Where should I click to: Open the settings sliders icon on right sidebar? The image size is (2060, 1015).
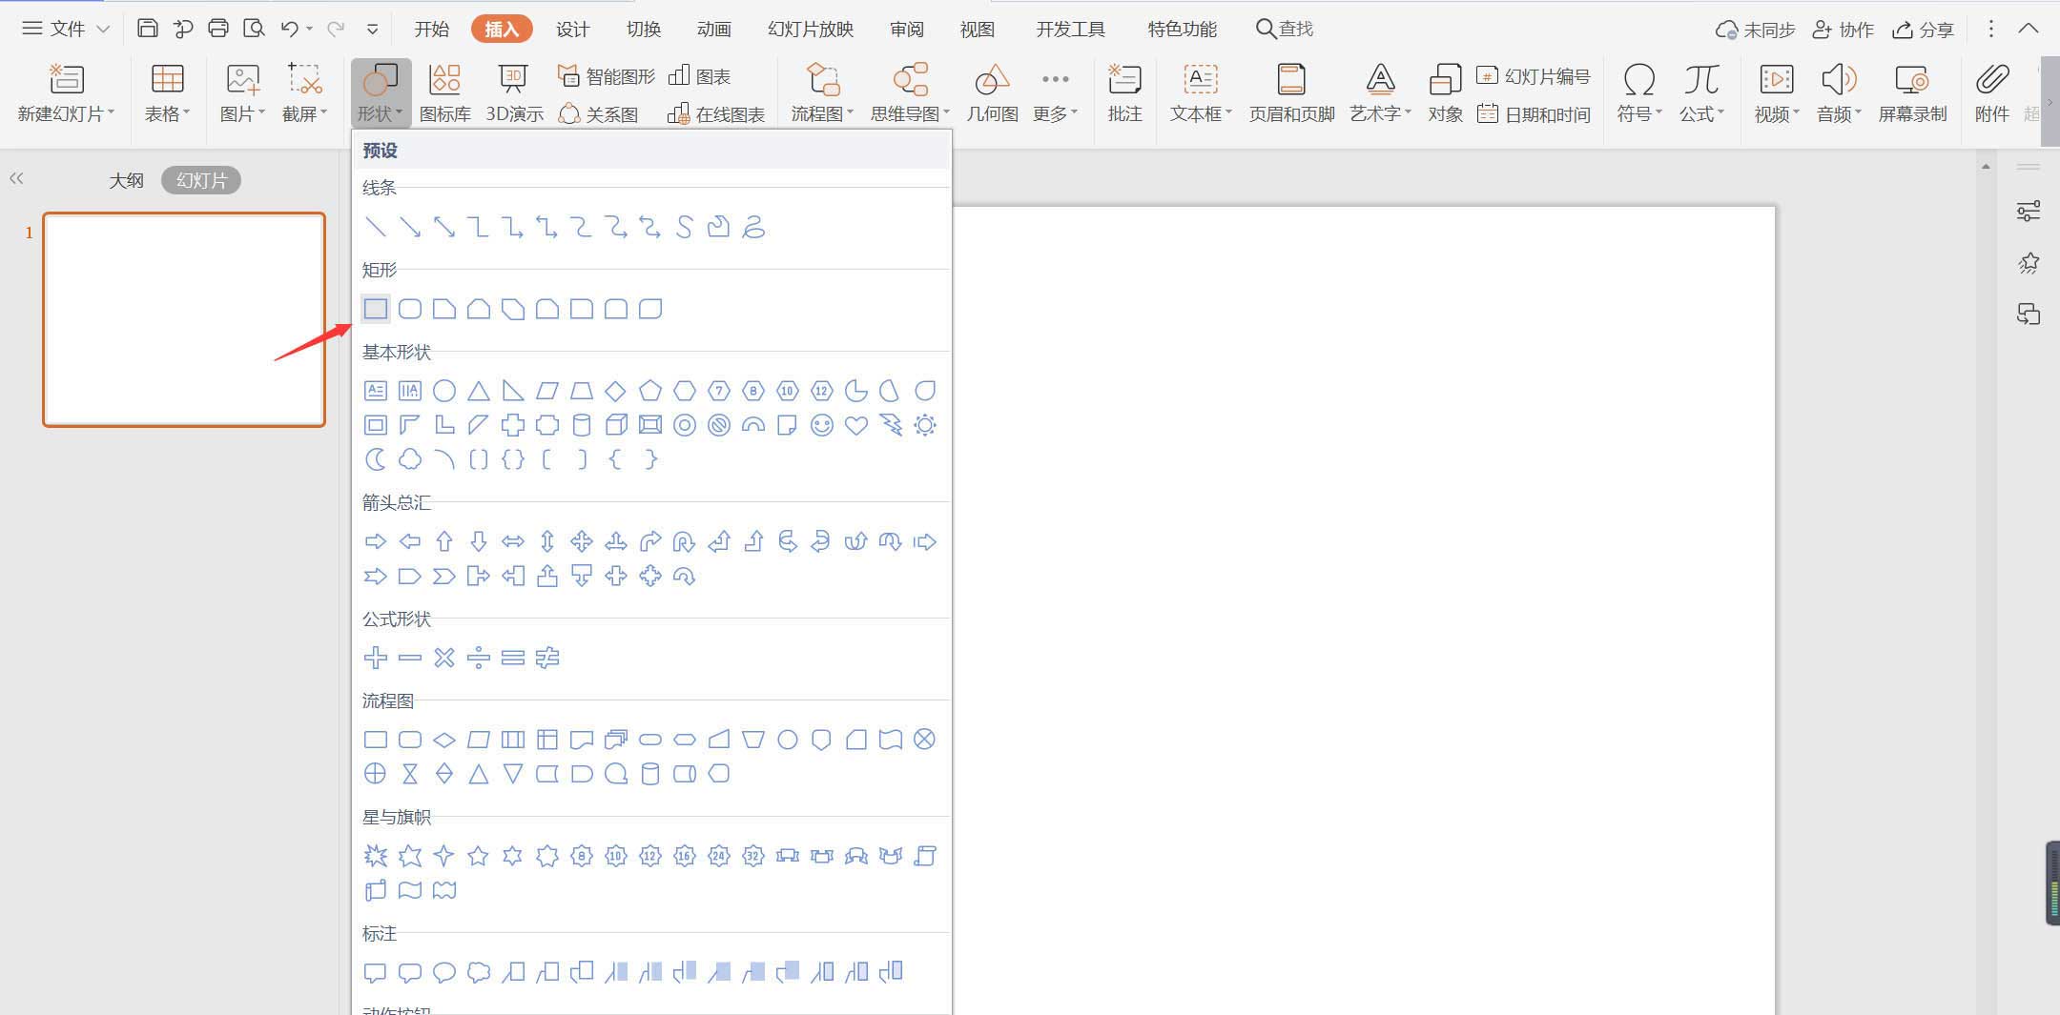(x=2029, y=211)
